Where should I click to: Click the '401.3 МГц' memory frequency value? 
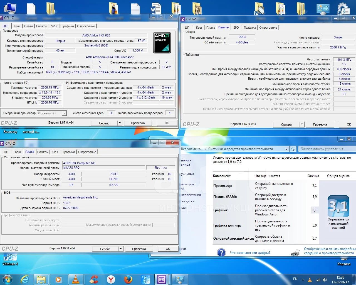[344, 60]
